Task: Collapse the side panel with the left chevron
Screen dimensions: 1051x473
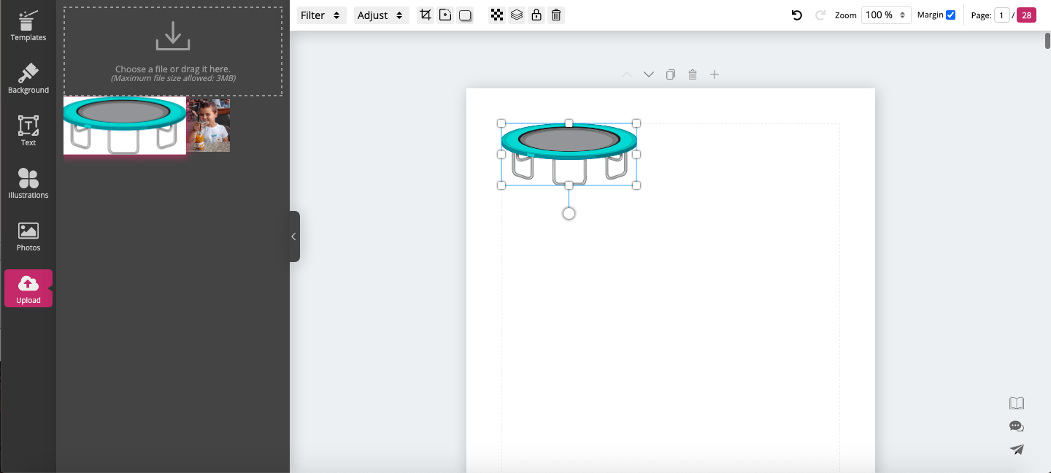Action: point(293,236)
